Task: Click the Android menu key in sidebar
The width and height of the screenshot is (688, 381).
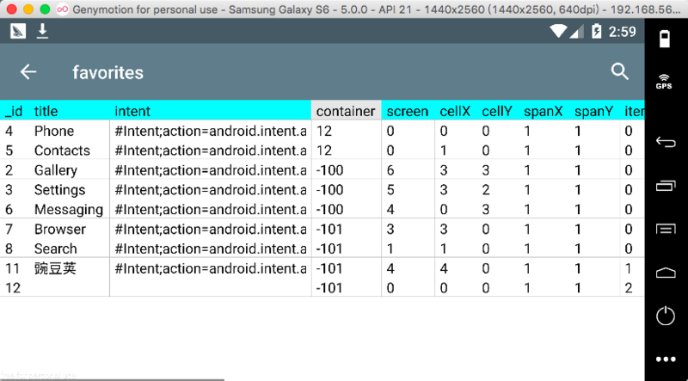Action: 666,229
